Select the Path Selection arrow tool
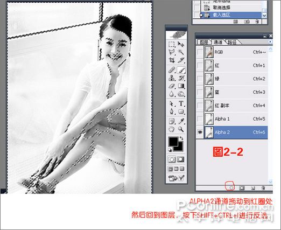The image size is (281, 230). (x=172, y=103)
